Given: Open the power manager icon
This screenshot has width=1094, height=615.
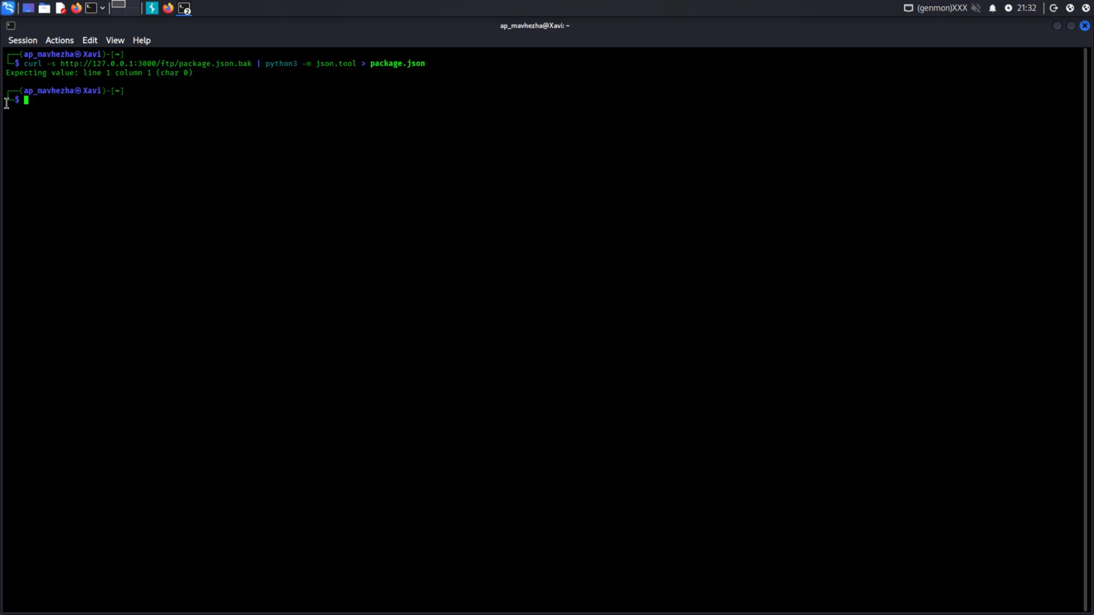Looking at the screenshot, I should pos(1008,8).
